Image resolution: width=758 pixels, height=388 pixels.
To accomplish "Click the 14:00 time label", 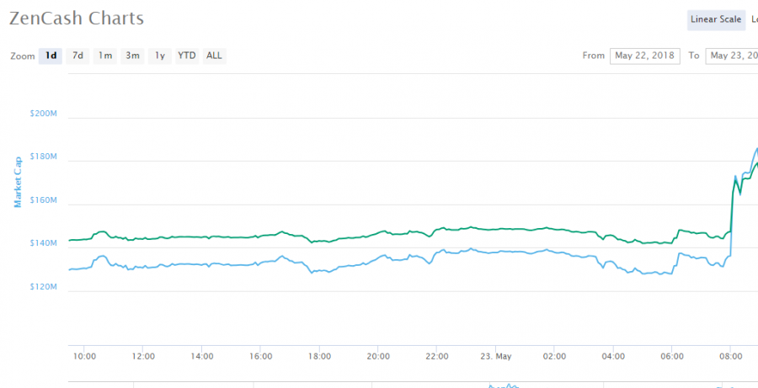I will pos(201,357).
